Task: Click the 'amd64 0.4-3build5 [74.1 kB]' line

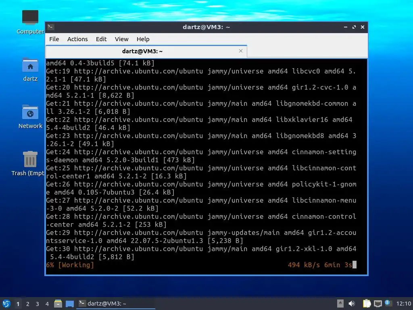Action: (x=100, y=63)
